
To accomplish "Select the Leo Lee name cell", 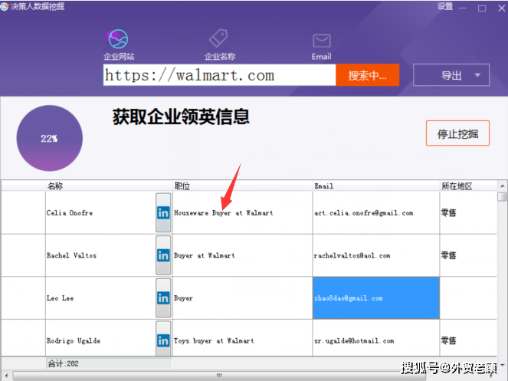I will point(100,298).
